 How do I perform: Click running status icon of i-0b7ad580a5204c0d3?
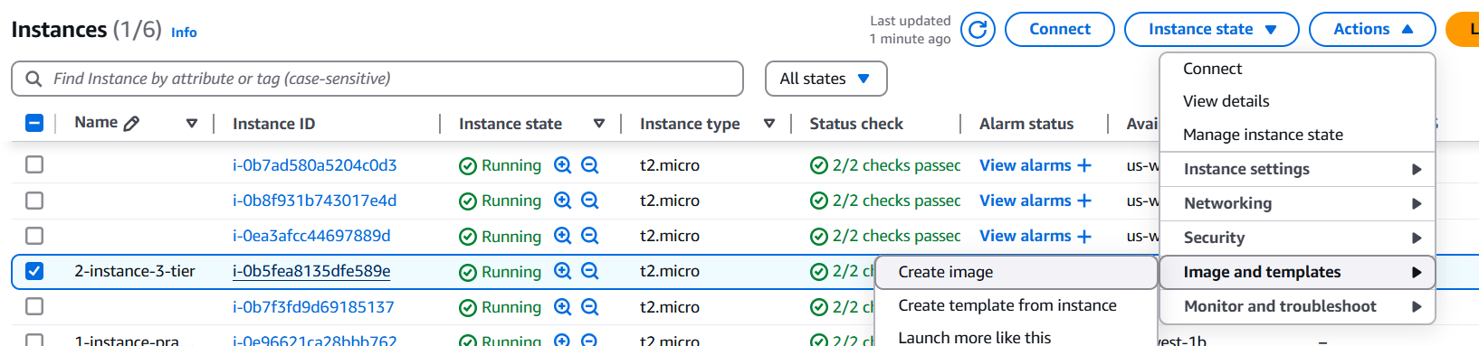click(x=468, y=166)
